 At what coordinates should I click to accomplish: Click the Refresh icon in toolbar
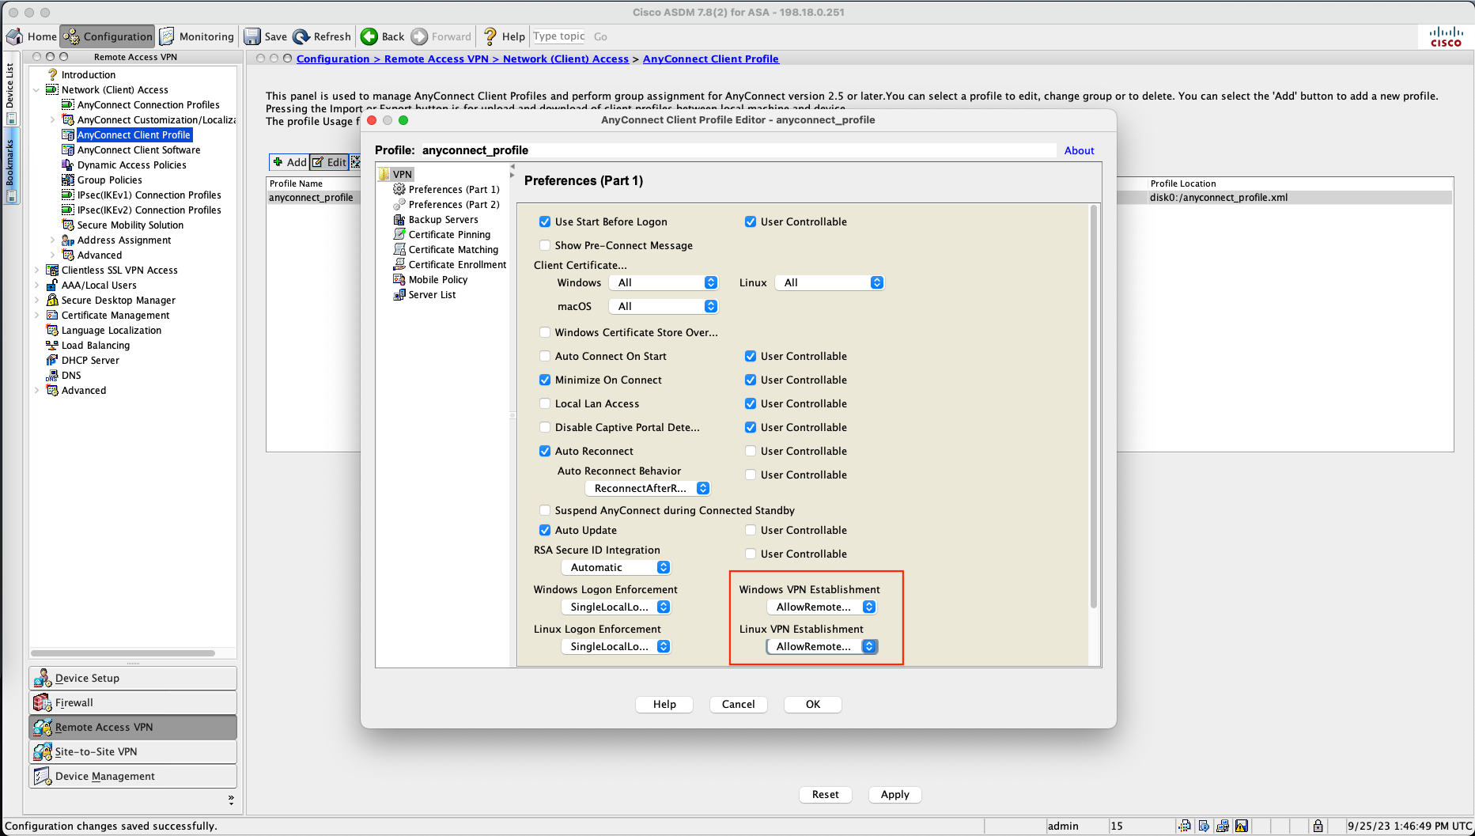pyautogui.click(x=301, y=36)
